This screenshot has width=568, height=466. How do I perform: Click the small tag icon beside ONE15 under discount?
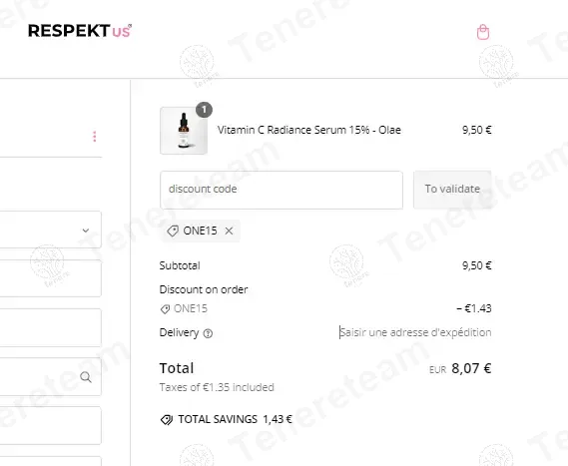coord(165,309)
